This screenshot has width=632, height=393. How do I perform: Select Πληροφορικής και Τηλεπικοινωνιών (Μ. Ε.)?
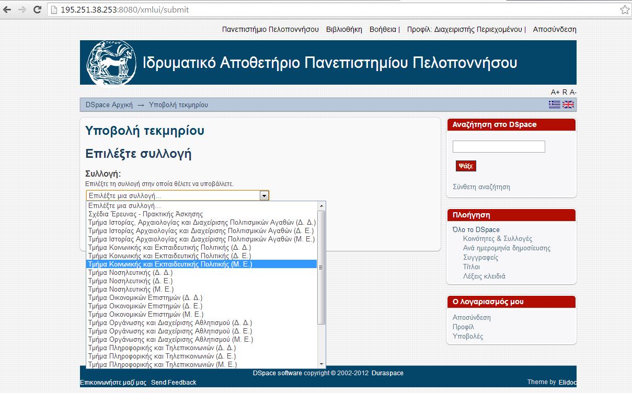202,364
